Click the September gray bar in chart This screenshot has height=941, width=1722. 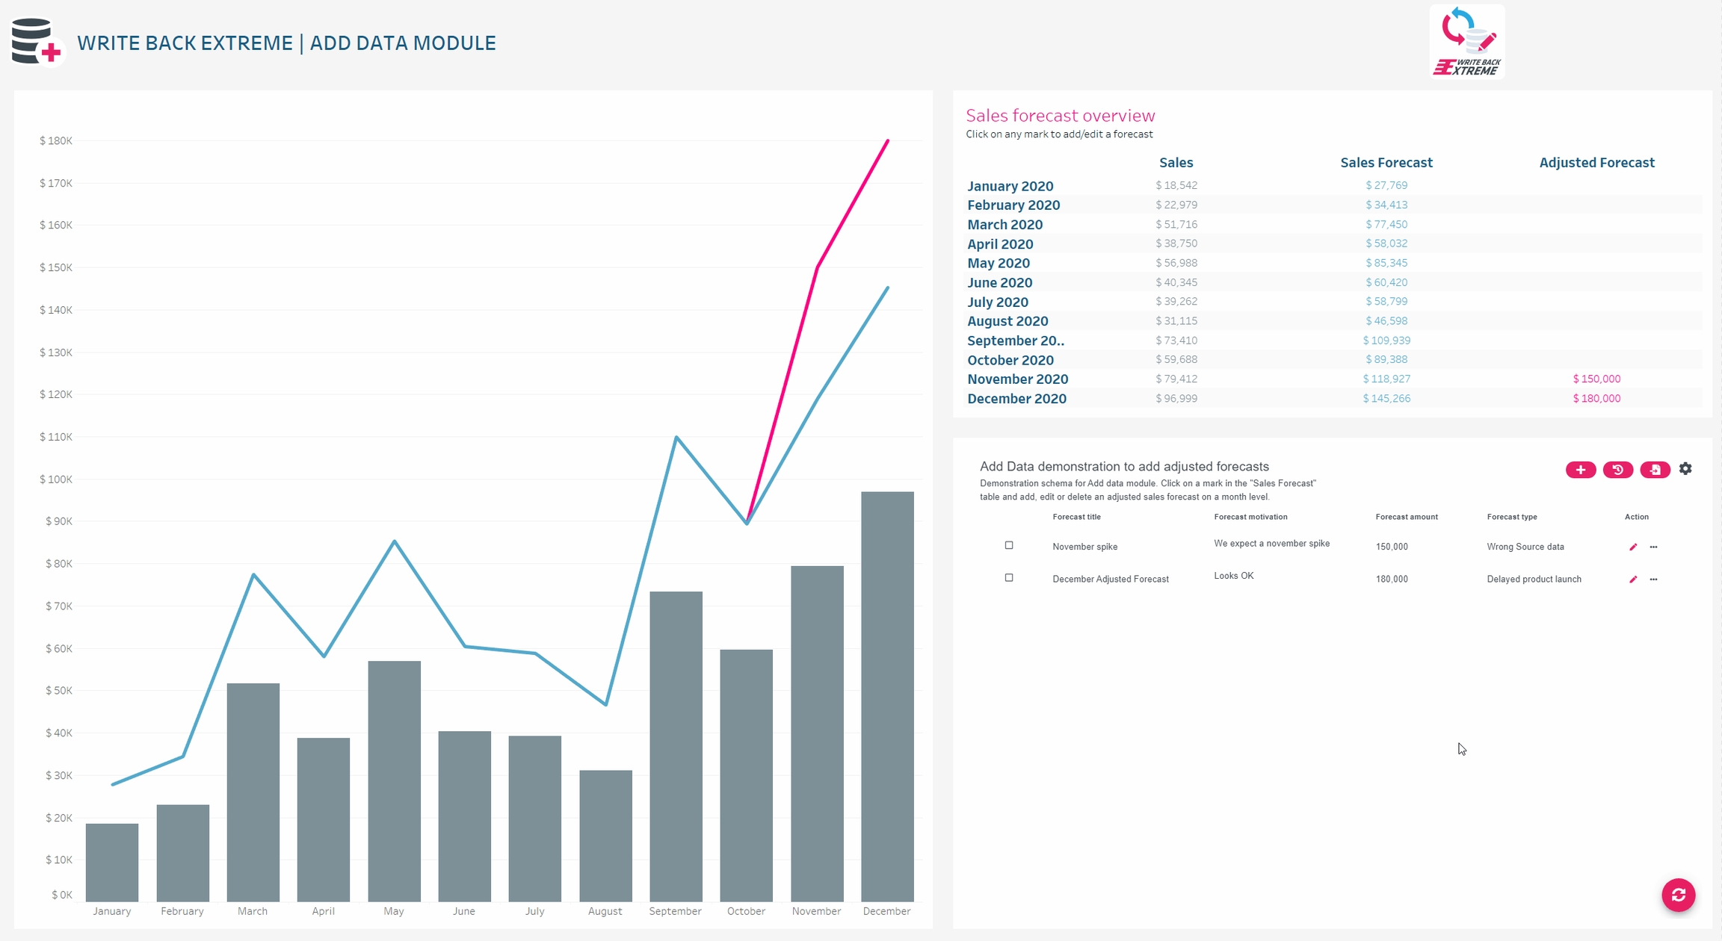(676, 747)
